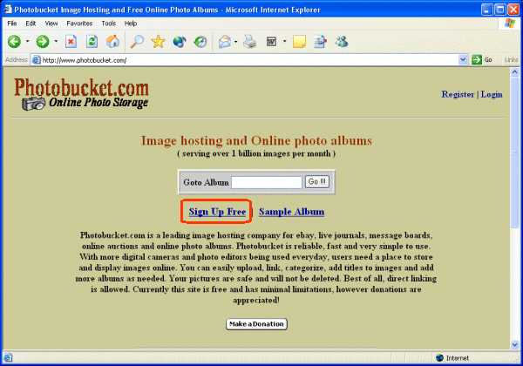Screen dimensions: 523x366
Task: Click the Internet zone globe in status bar
Action: click(x=439, y=357)
